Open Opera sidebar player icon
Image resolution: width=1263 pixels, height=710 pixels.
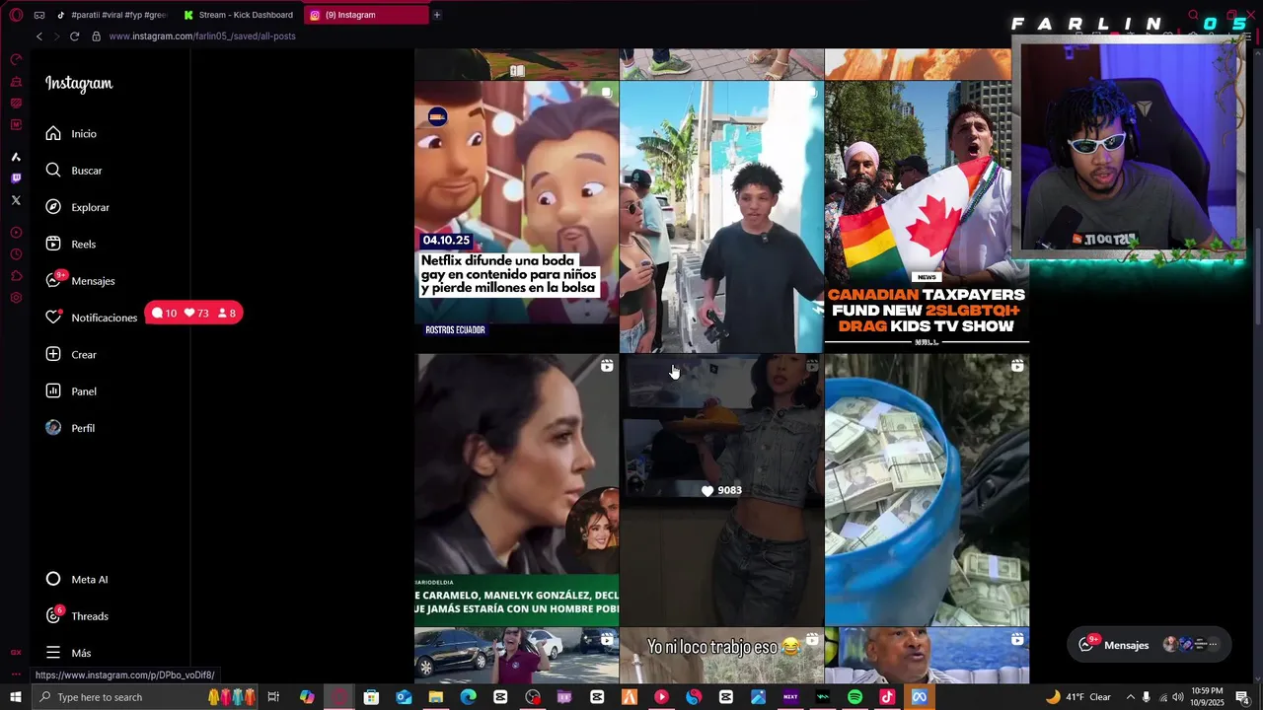point(16,233)
